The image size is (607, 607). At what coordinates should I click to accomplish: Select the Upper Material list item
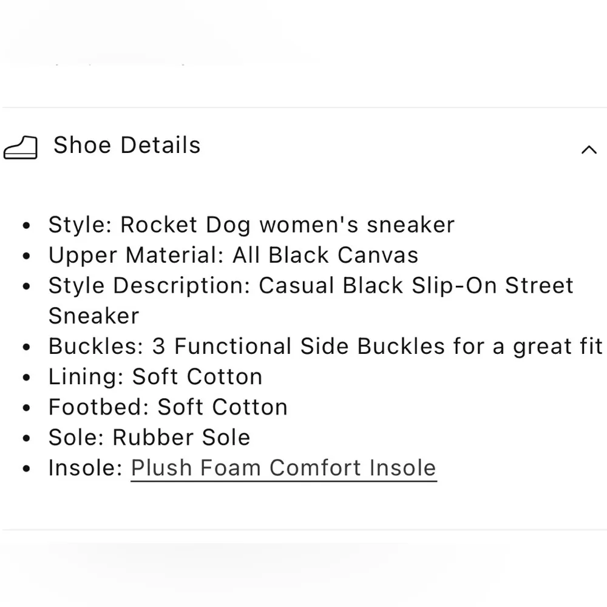233,255
